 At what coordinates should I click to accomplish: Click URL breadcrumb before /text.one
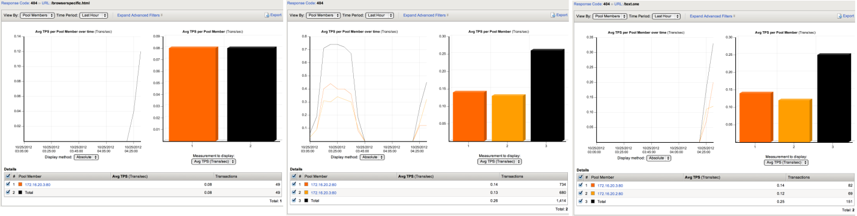[x=618, y=4]
